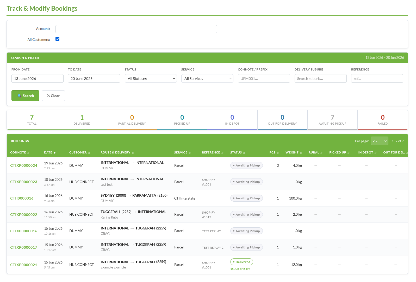
Task: Filter by Partial Delivery summary tab
Action: point(132,120)
